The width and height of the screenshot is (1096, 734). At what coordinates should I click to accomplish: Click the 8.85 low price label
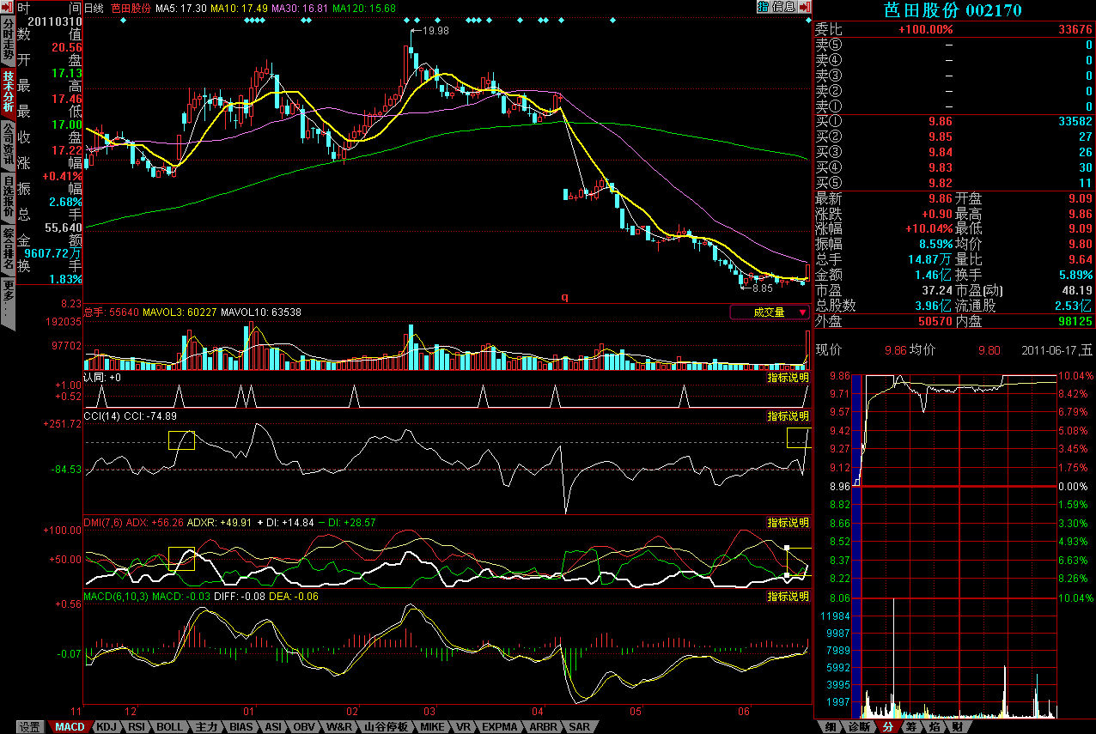(763, 288)
